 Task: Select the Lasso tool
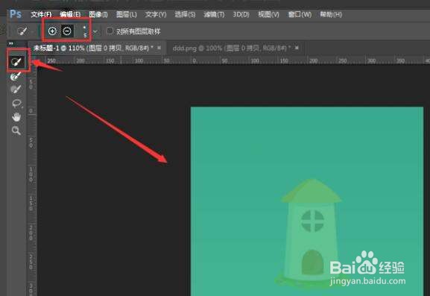16,103
